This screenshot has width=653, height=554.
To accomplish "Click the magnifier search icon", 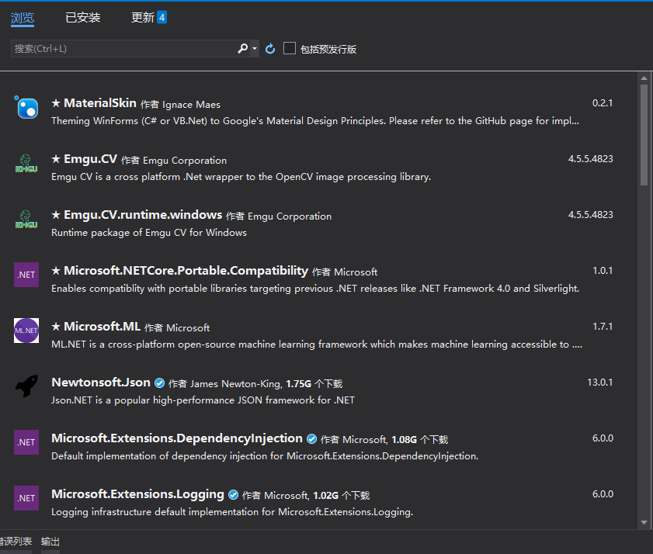I will pyautogui.click(x=242, y=49).
